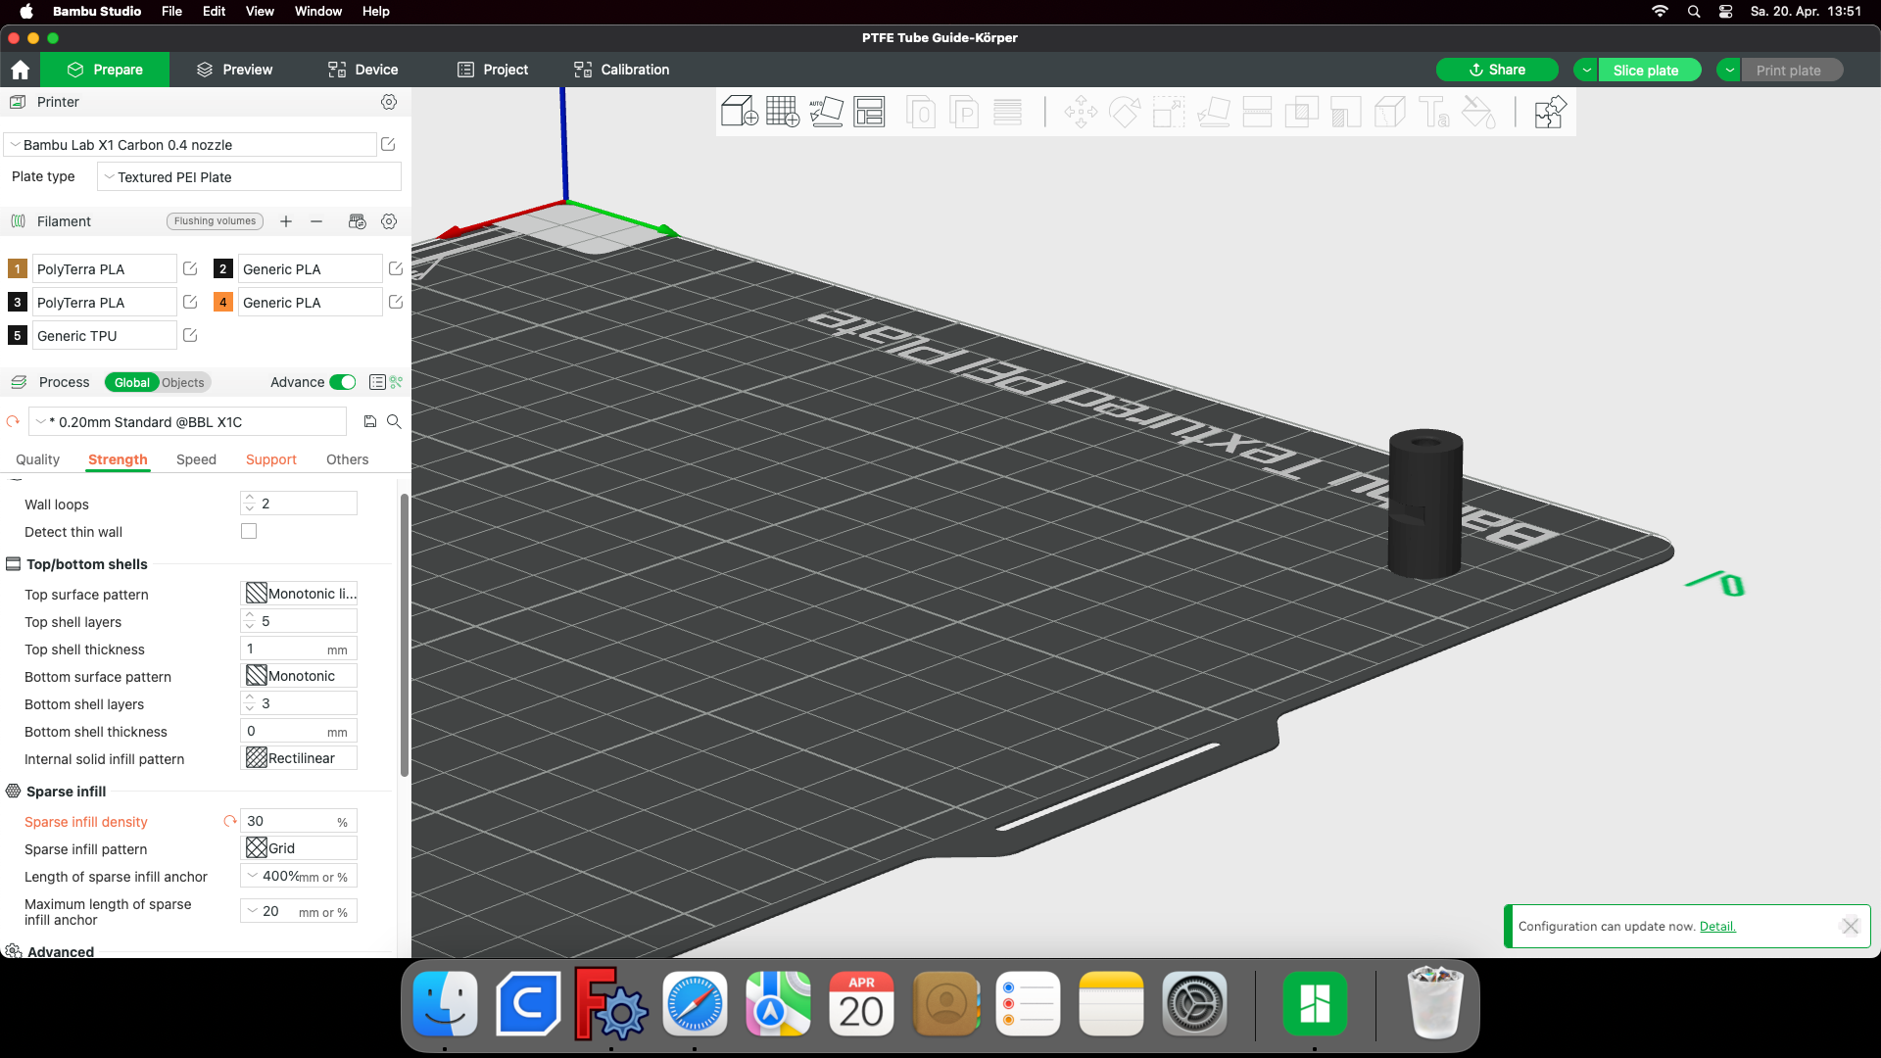This screenshot has height=1058, width=1881.
Task: Select the Color painting bucket tool
Action: click(1478, 112)
